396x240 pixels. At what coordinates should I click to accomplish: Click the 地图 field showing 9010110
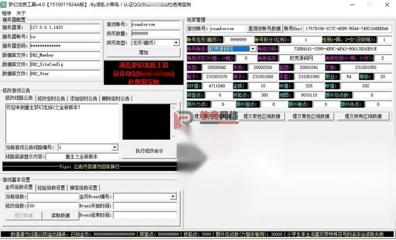pos(309,95)
